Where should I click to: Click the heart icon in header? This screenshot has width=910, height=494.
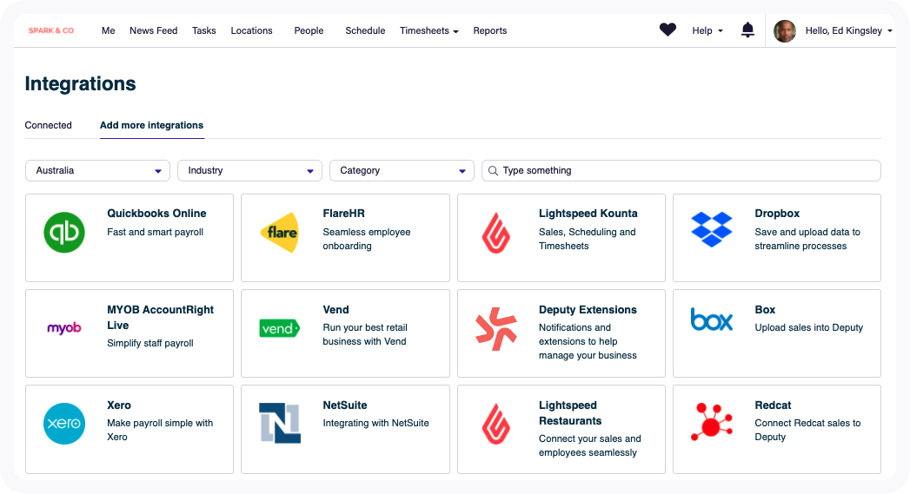pyautogui.click(x=668, y=30)
